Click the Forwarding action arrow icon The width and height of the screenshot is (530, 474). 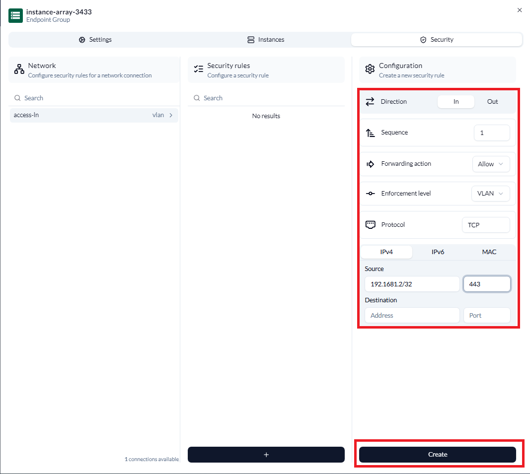(370, 164)
